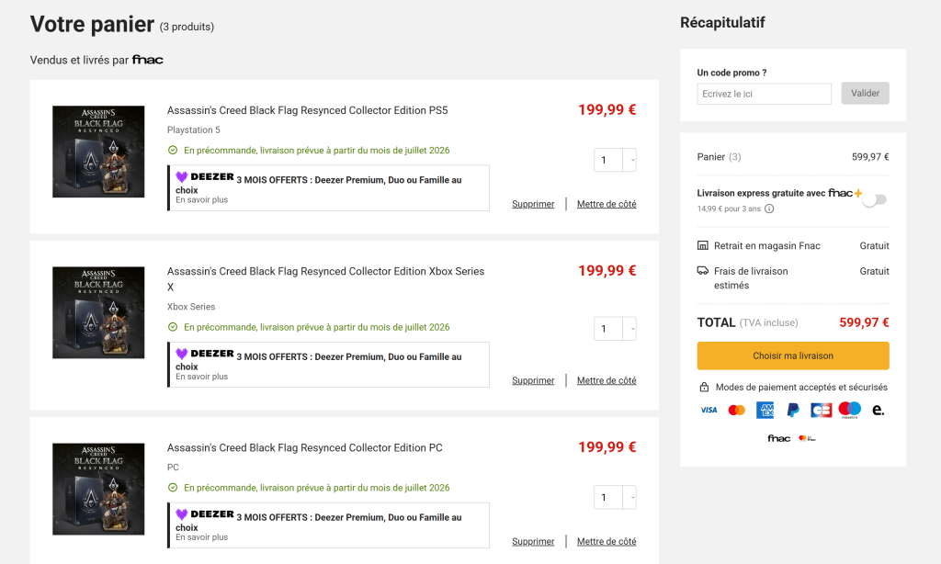Open info icon next to 14,99 € pour 3 ans

click(x=769, y=209)
